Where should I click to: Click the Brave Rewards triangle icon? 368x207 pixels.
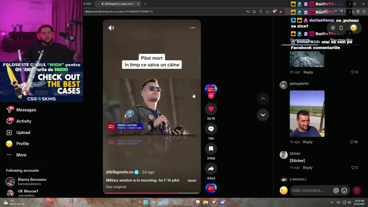pos(281,11)
